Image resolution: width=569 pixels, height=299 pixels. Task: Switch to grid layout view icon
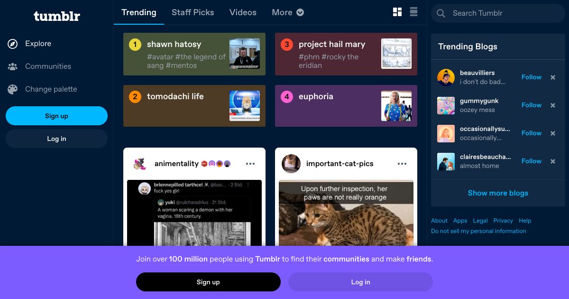click(397, 12)
